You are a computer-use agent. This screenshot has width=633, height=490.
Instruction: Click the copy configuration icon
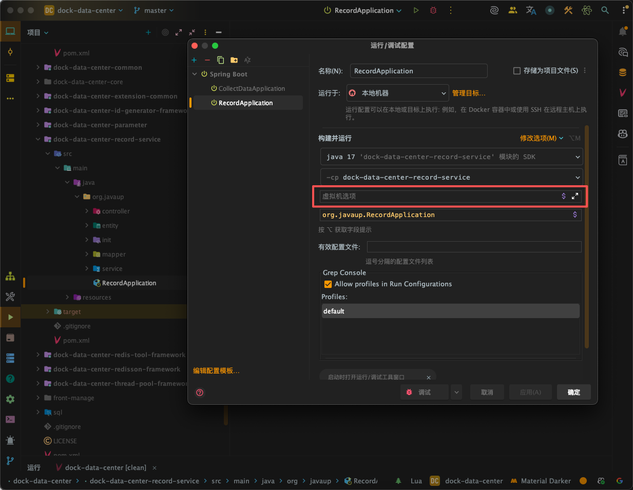click(x=221, y=60)
